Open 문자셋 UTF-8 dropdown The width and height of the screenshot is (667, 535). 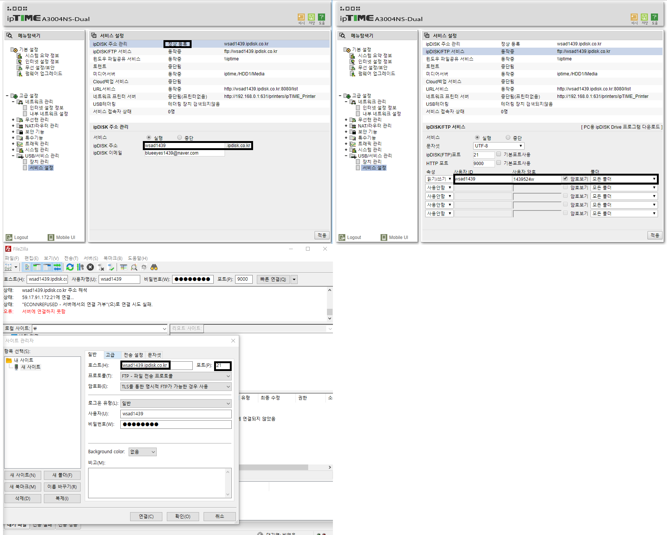[499, 146]
